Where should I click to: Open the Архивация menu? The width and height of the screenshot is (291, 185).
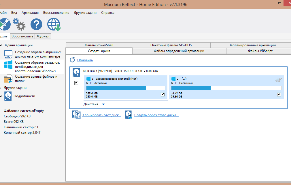click(x=30, y=13)
